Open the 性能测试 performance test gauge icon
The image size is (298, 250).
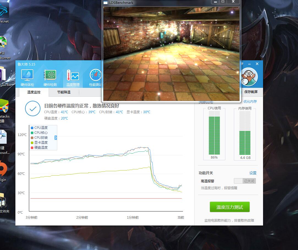(x=95, y=78)
